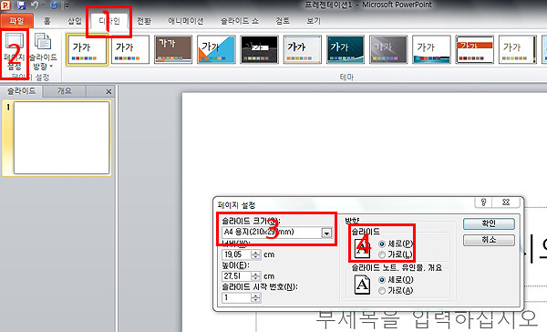Viewport: 547px width, 332px height.
Task: Apply the theme with teal wave footer
Action: click(x=431, y=49)
